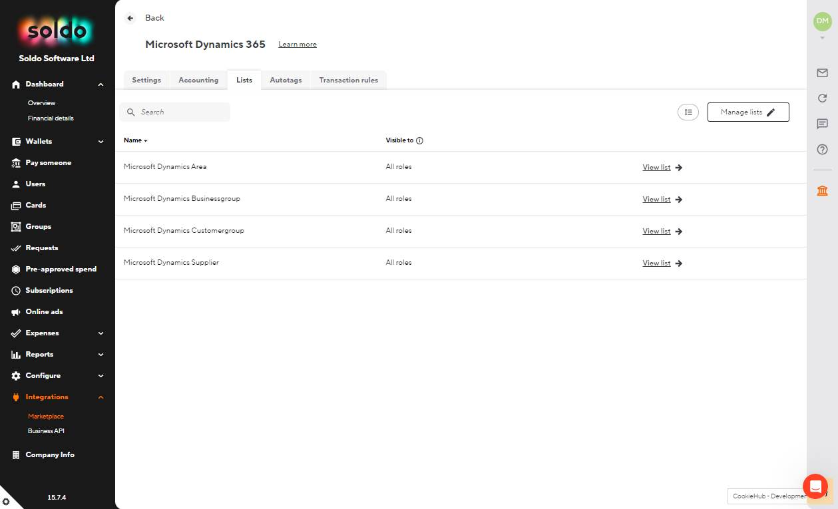Viewport: 838px width, 509px height.
Task: Click the Search lists input field
Action: [174, 112]
